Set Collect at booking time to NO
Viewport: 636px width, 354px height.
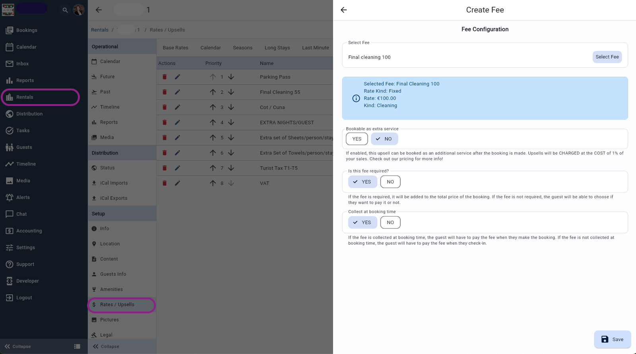pyautogui.click(x=390, y=222)
